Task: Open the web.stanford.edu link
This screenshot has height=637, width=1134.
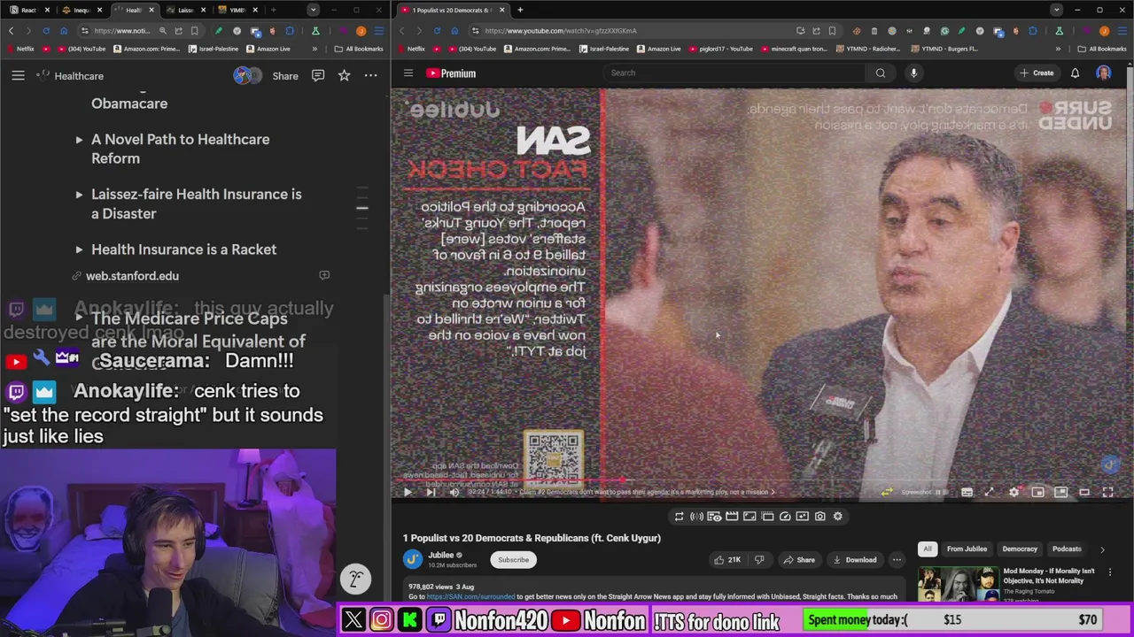Action: (x=132, y=276)
